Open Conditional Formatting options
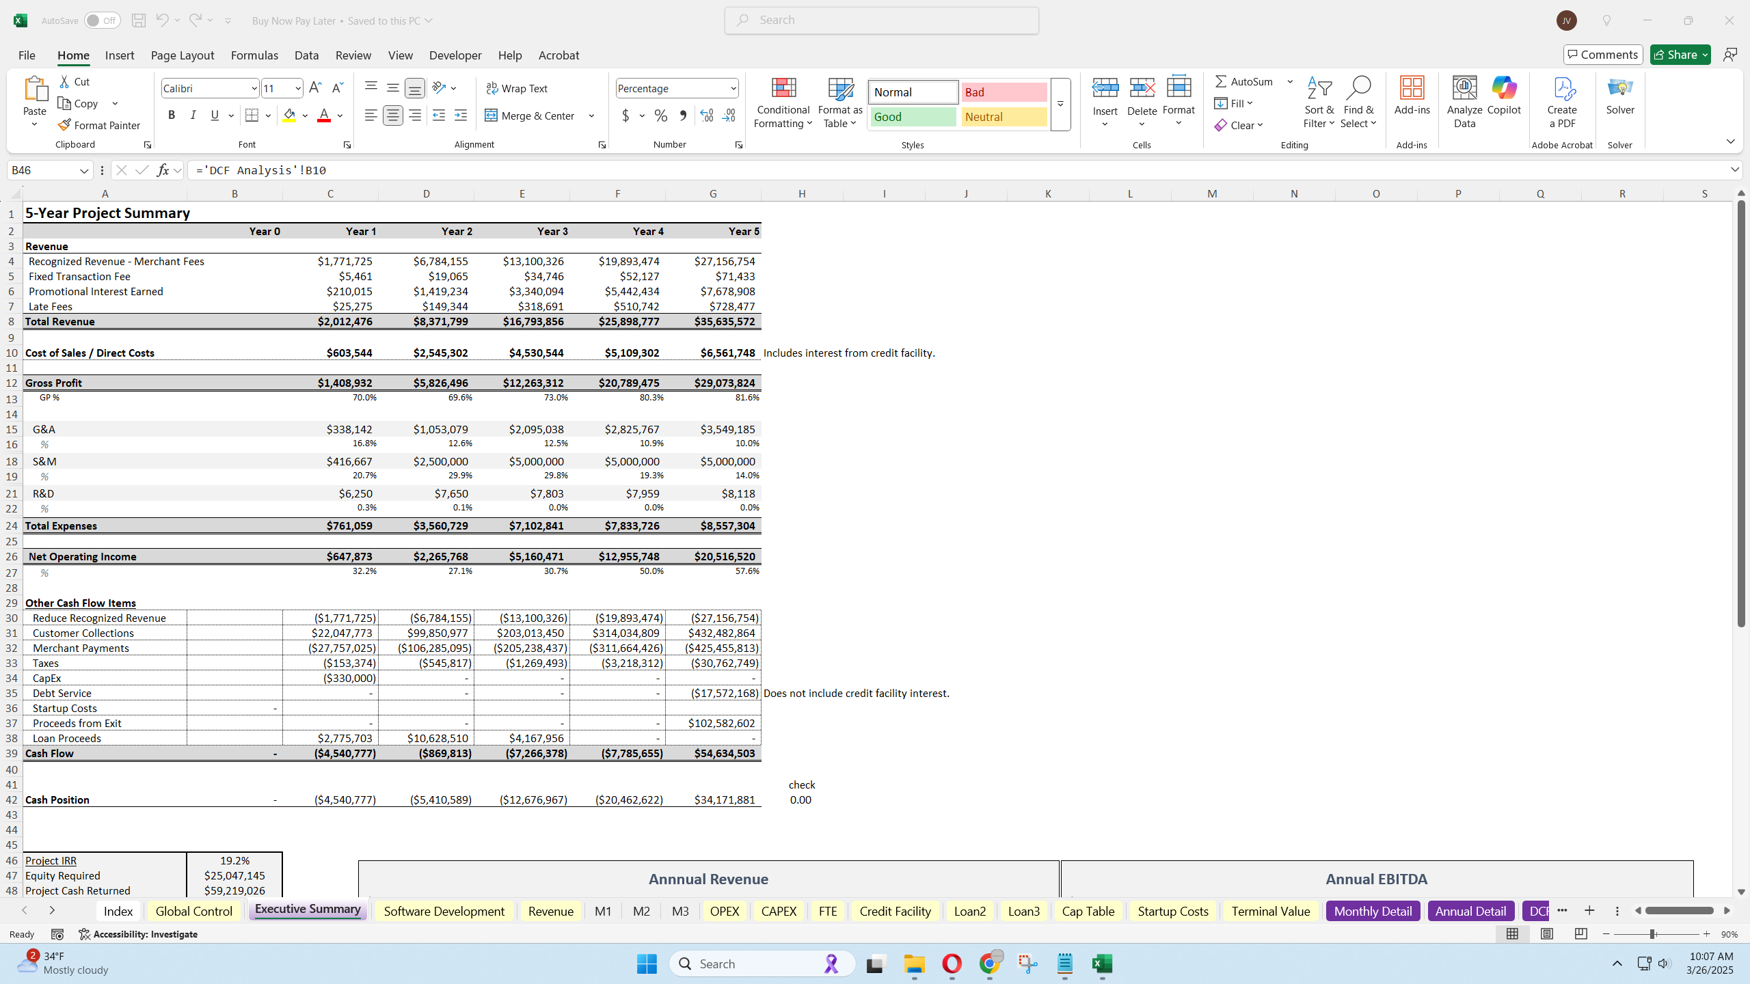This screenshot has width=1750, height=984. pos(782,102)
